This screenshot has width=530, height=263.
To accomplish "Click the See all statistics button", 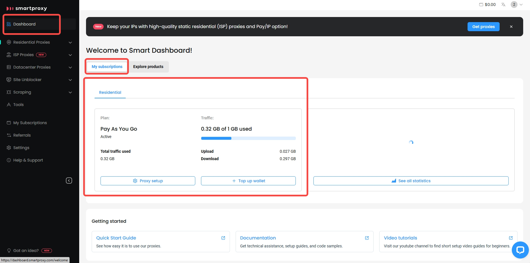I will [411, 181].
